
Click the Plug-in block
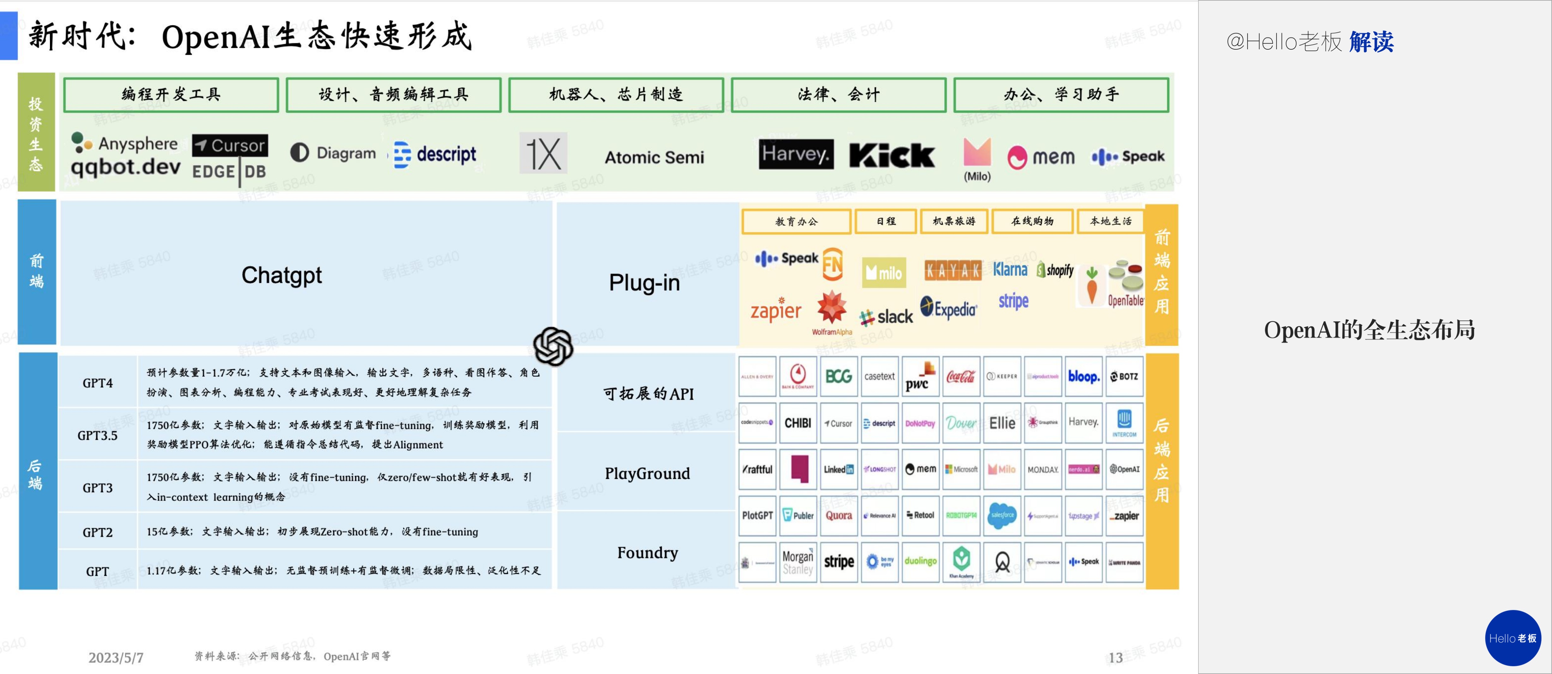(x=647, y=274)
